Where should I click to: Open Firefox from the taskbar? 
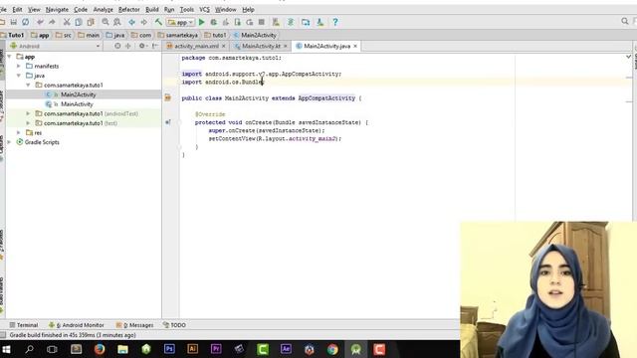click(100, 349)
